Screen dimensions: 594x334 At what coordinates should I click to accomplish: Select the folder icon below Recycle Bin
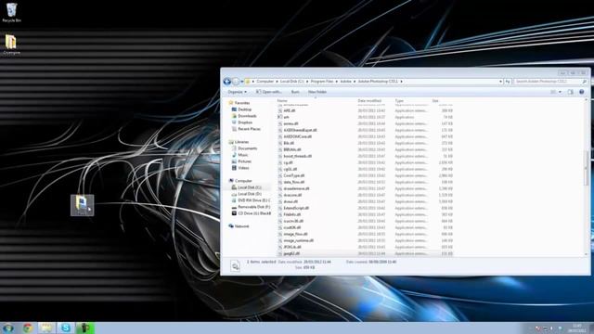pos(11,45)
